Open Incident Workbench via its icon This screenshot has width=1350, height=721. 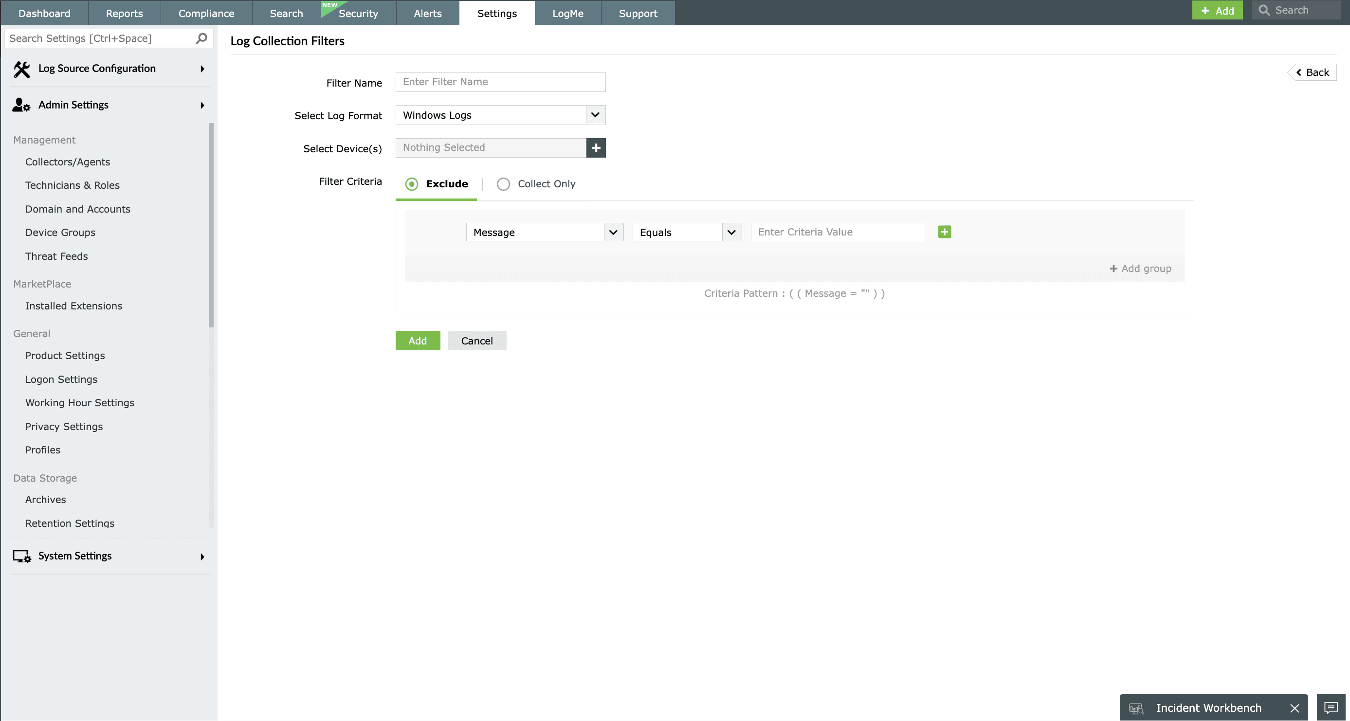tap(1137, 707)
